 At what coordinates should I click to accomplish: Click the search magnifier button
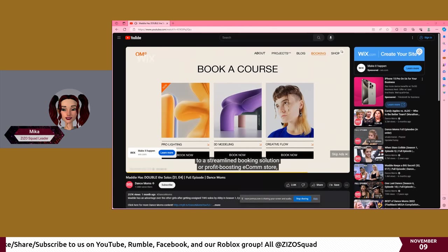(318, 37)
